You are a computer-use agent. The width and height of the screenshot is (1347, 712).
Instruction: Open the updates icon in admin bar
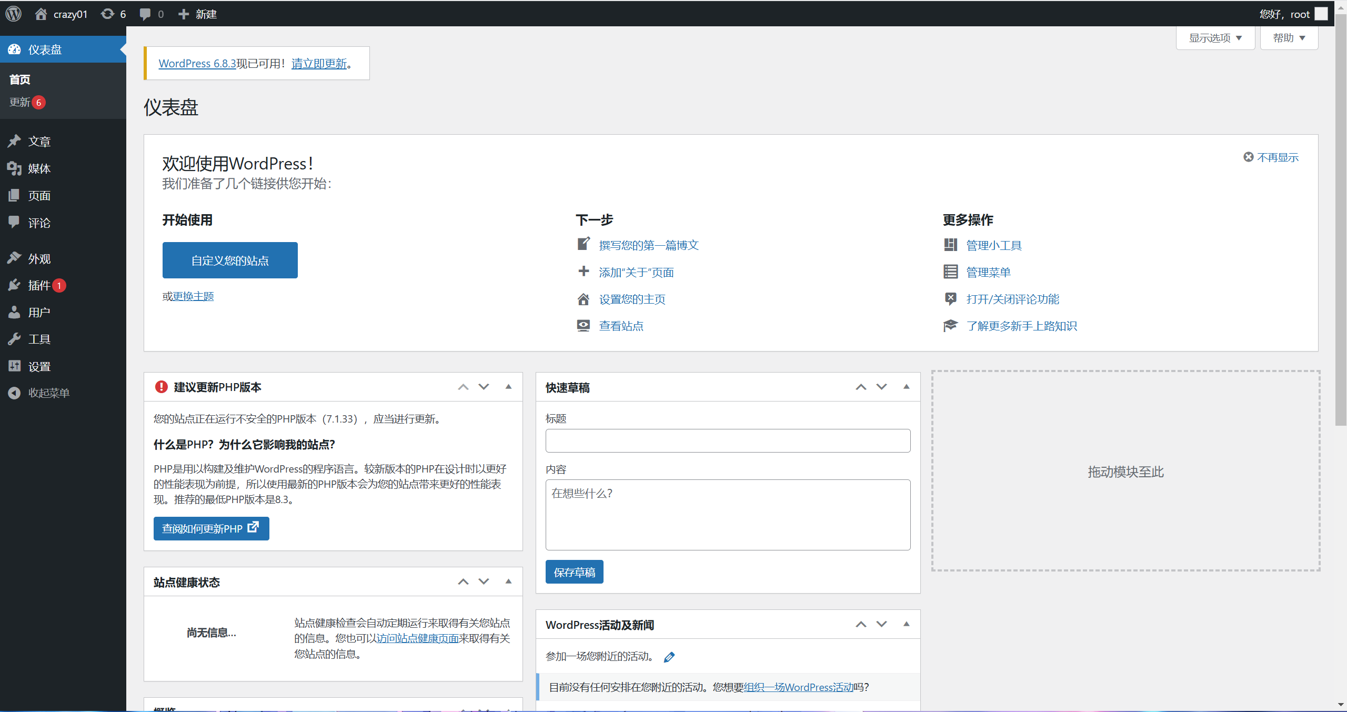[108, 14]
